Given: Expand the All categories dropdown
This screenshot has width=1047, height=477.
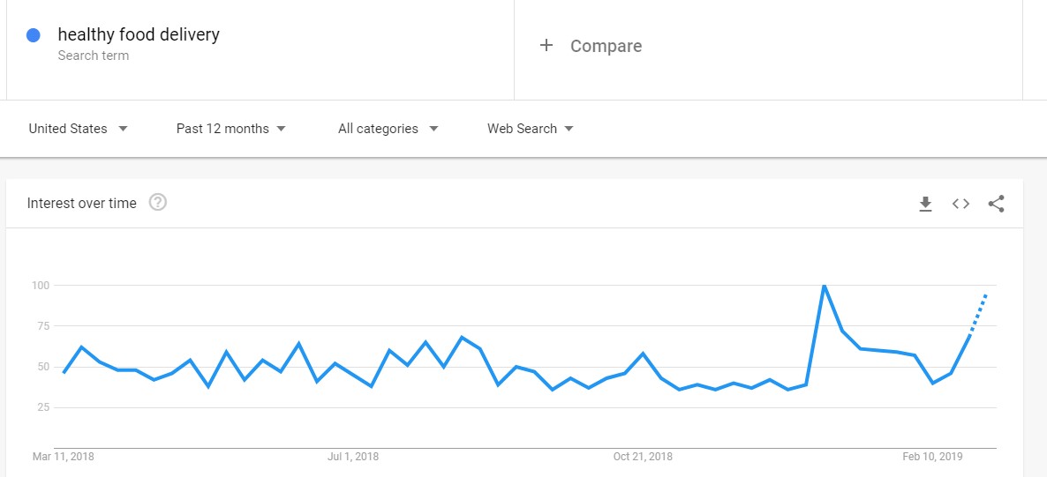Looking at the screenshot, I should pyautogui.click(x=388, y=129).
